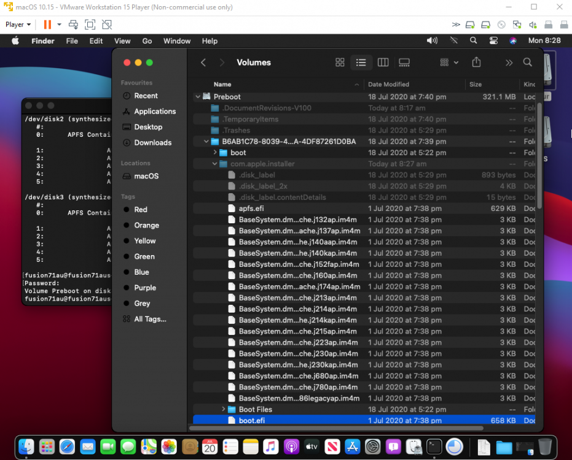Select the boot.efi file
This screenshot has width=572, height=460.
tap(364, 420)
